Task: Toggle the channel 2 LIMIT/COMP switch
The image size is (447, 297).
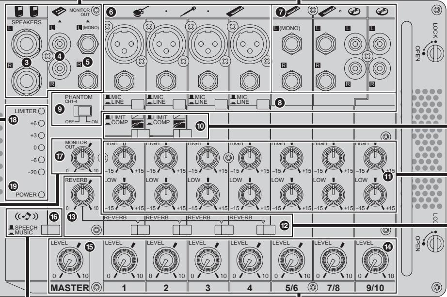Action: pos(182,133)
